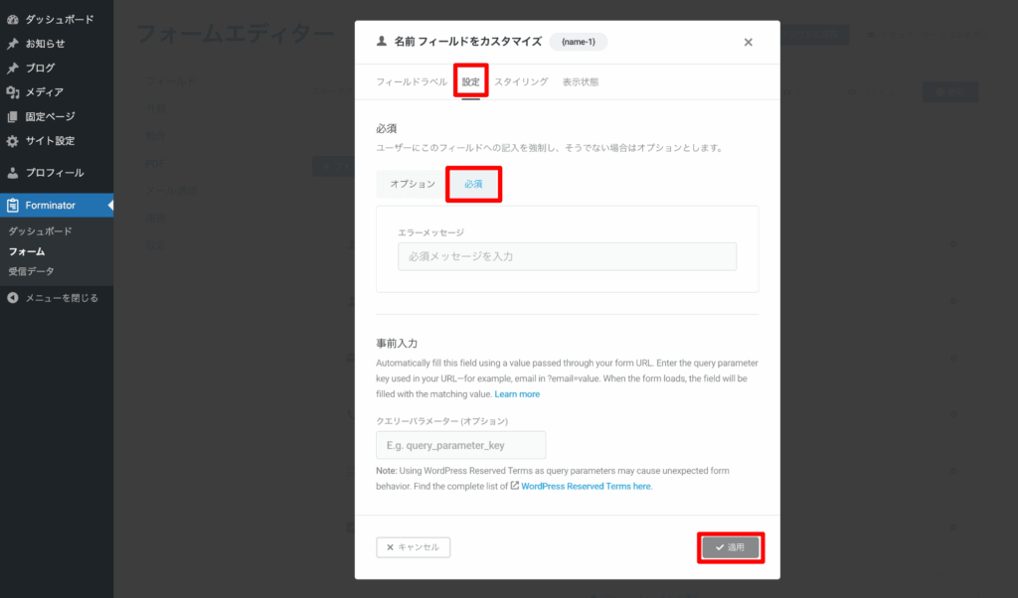Close the 名前 field customization dialog
The image size is (1018, 598).
click(748, 42)
